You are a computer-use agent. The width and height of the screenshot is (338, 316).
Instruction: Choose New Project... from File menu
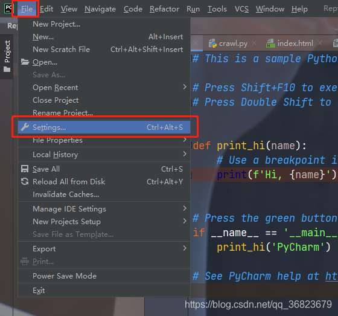[x=104, y=24]
